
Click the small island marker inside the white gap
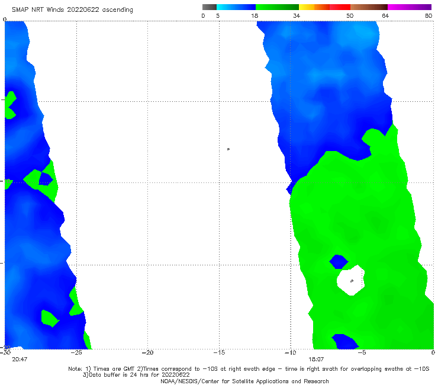coord(352,281)
